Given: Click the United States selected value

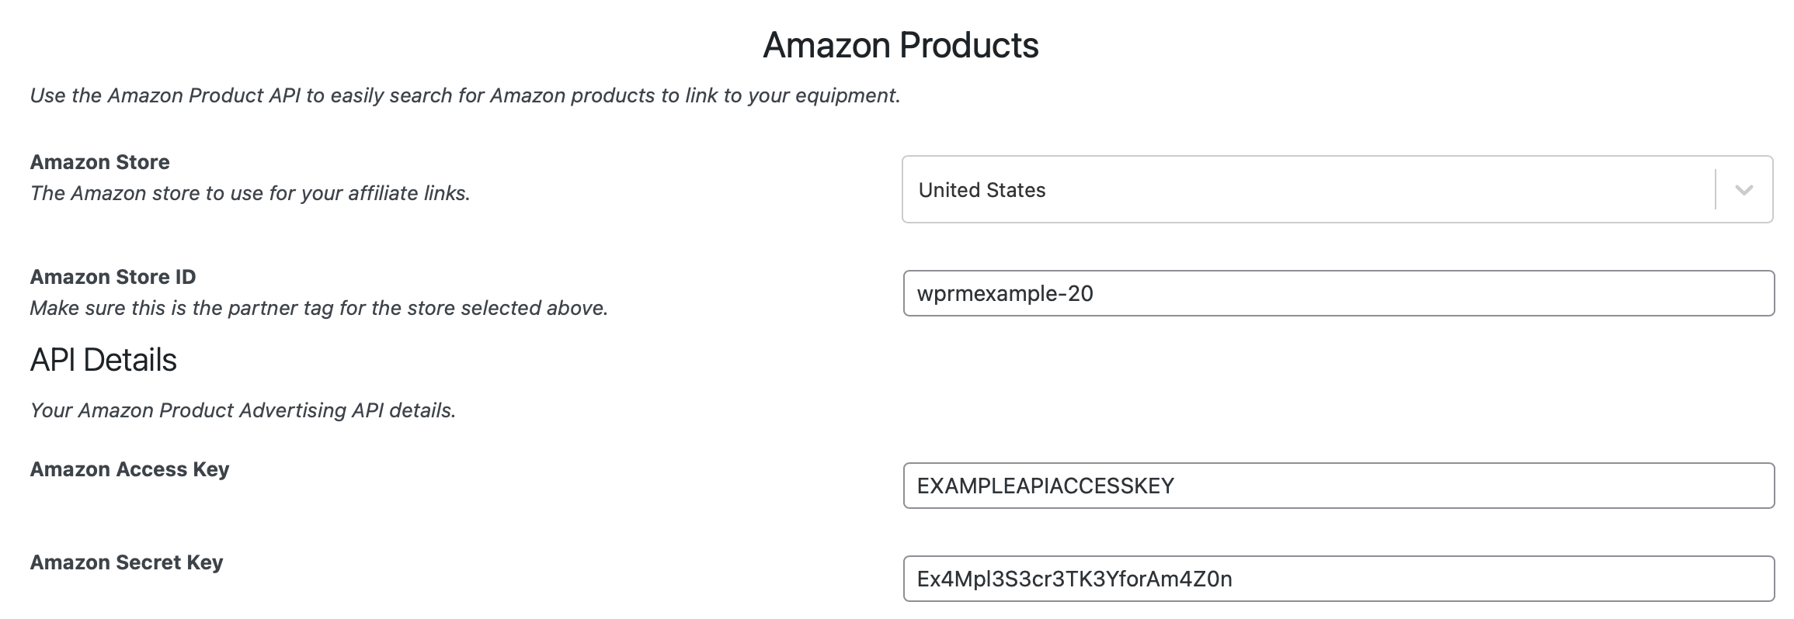Looking at the screenshot, I should 982,190.
